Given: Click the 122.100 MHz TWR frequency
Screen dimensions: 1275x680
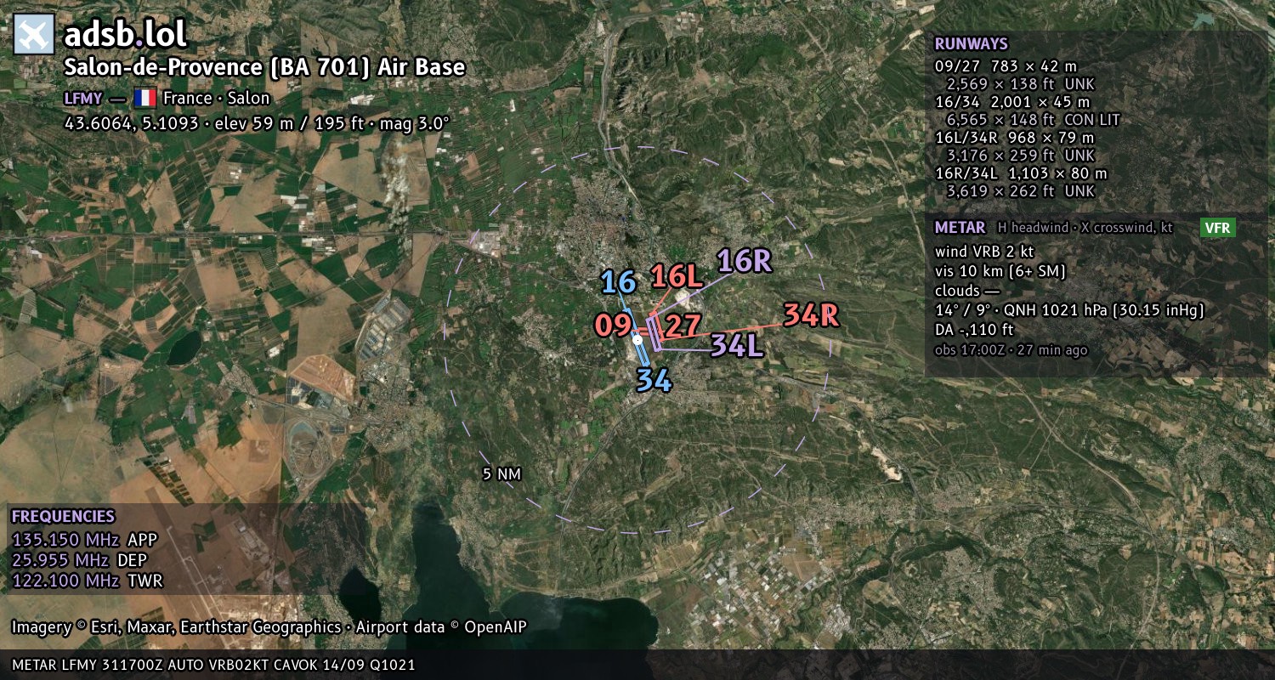Looking at the screenshot, I should point(87,581).
